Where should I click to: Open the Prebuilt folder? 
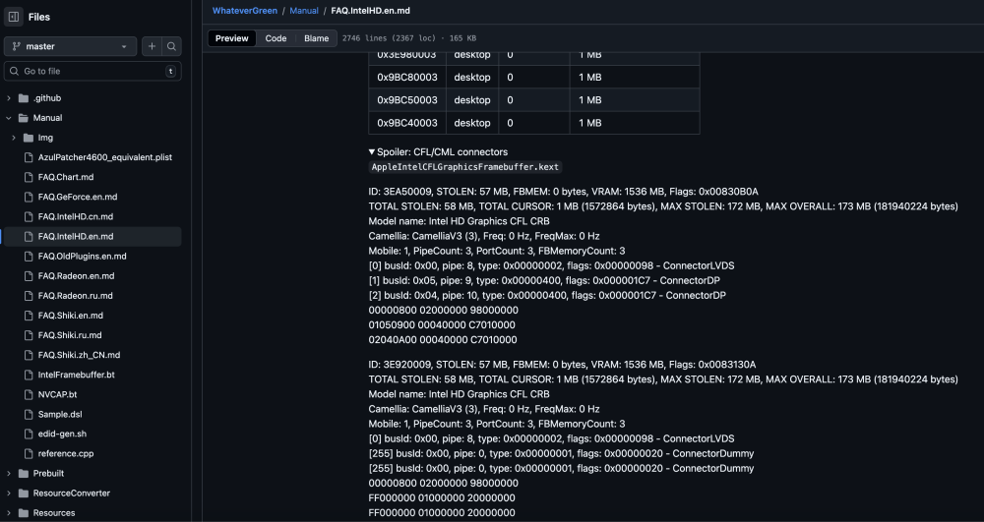tap(48, 474)
